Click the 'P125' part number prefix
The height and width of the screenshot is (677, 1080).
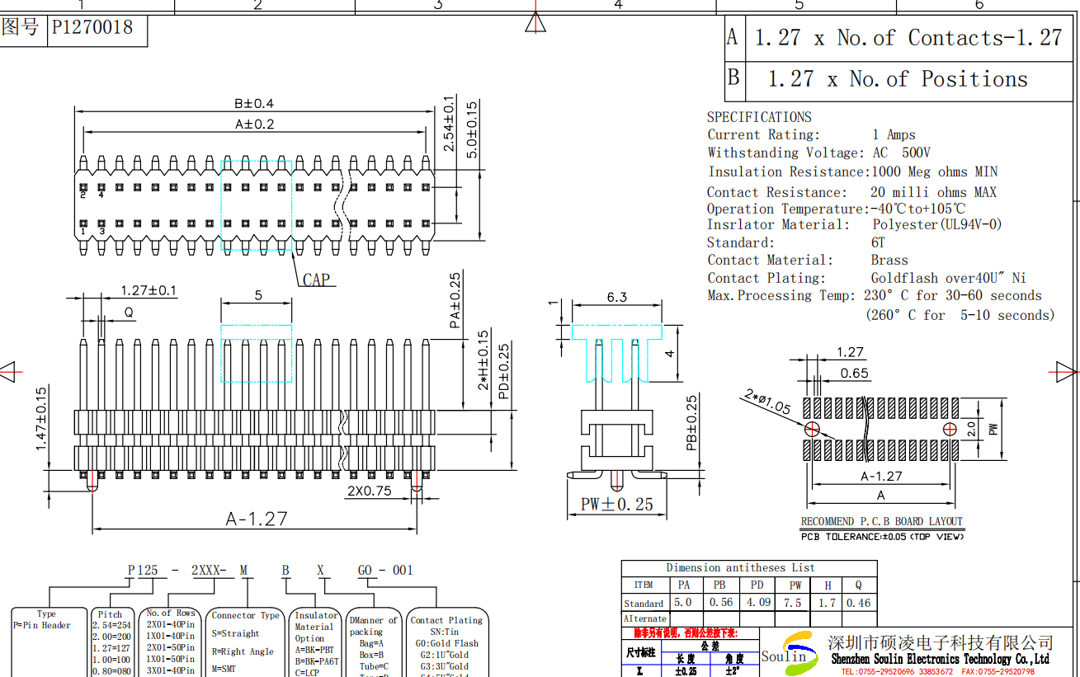[x=142, y=571]
